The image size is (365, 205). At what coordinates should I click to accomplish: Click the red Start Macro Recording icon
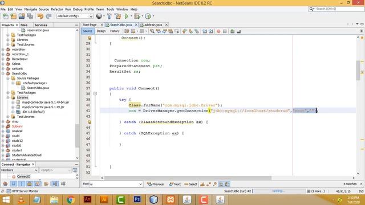(218, 31)
